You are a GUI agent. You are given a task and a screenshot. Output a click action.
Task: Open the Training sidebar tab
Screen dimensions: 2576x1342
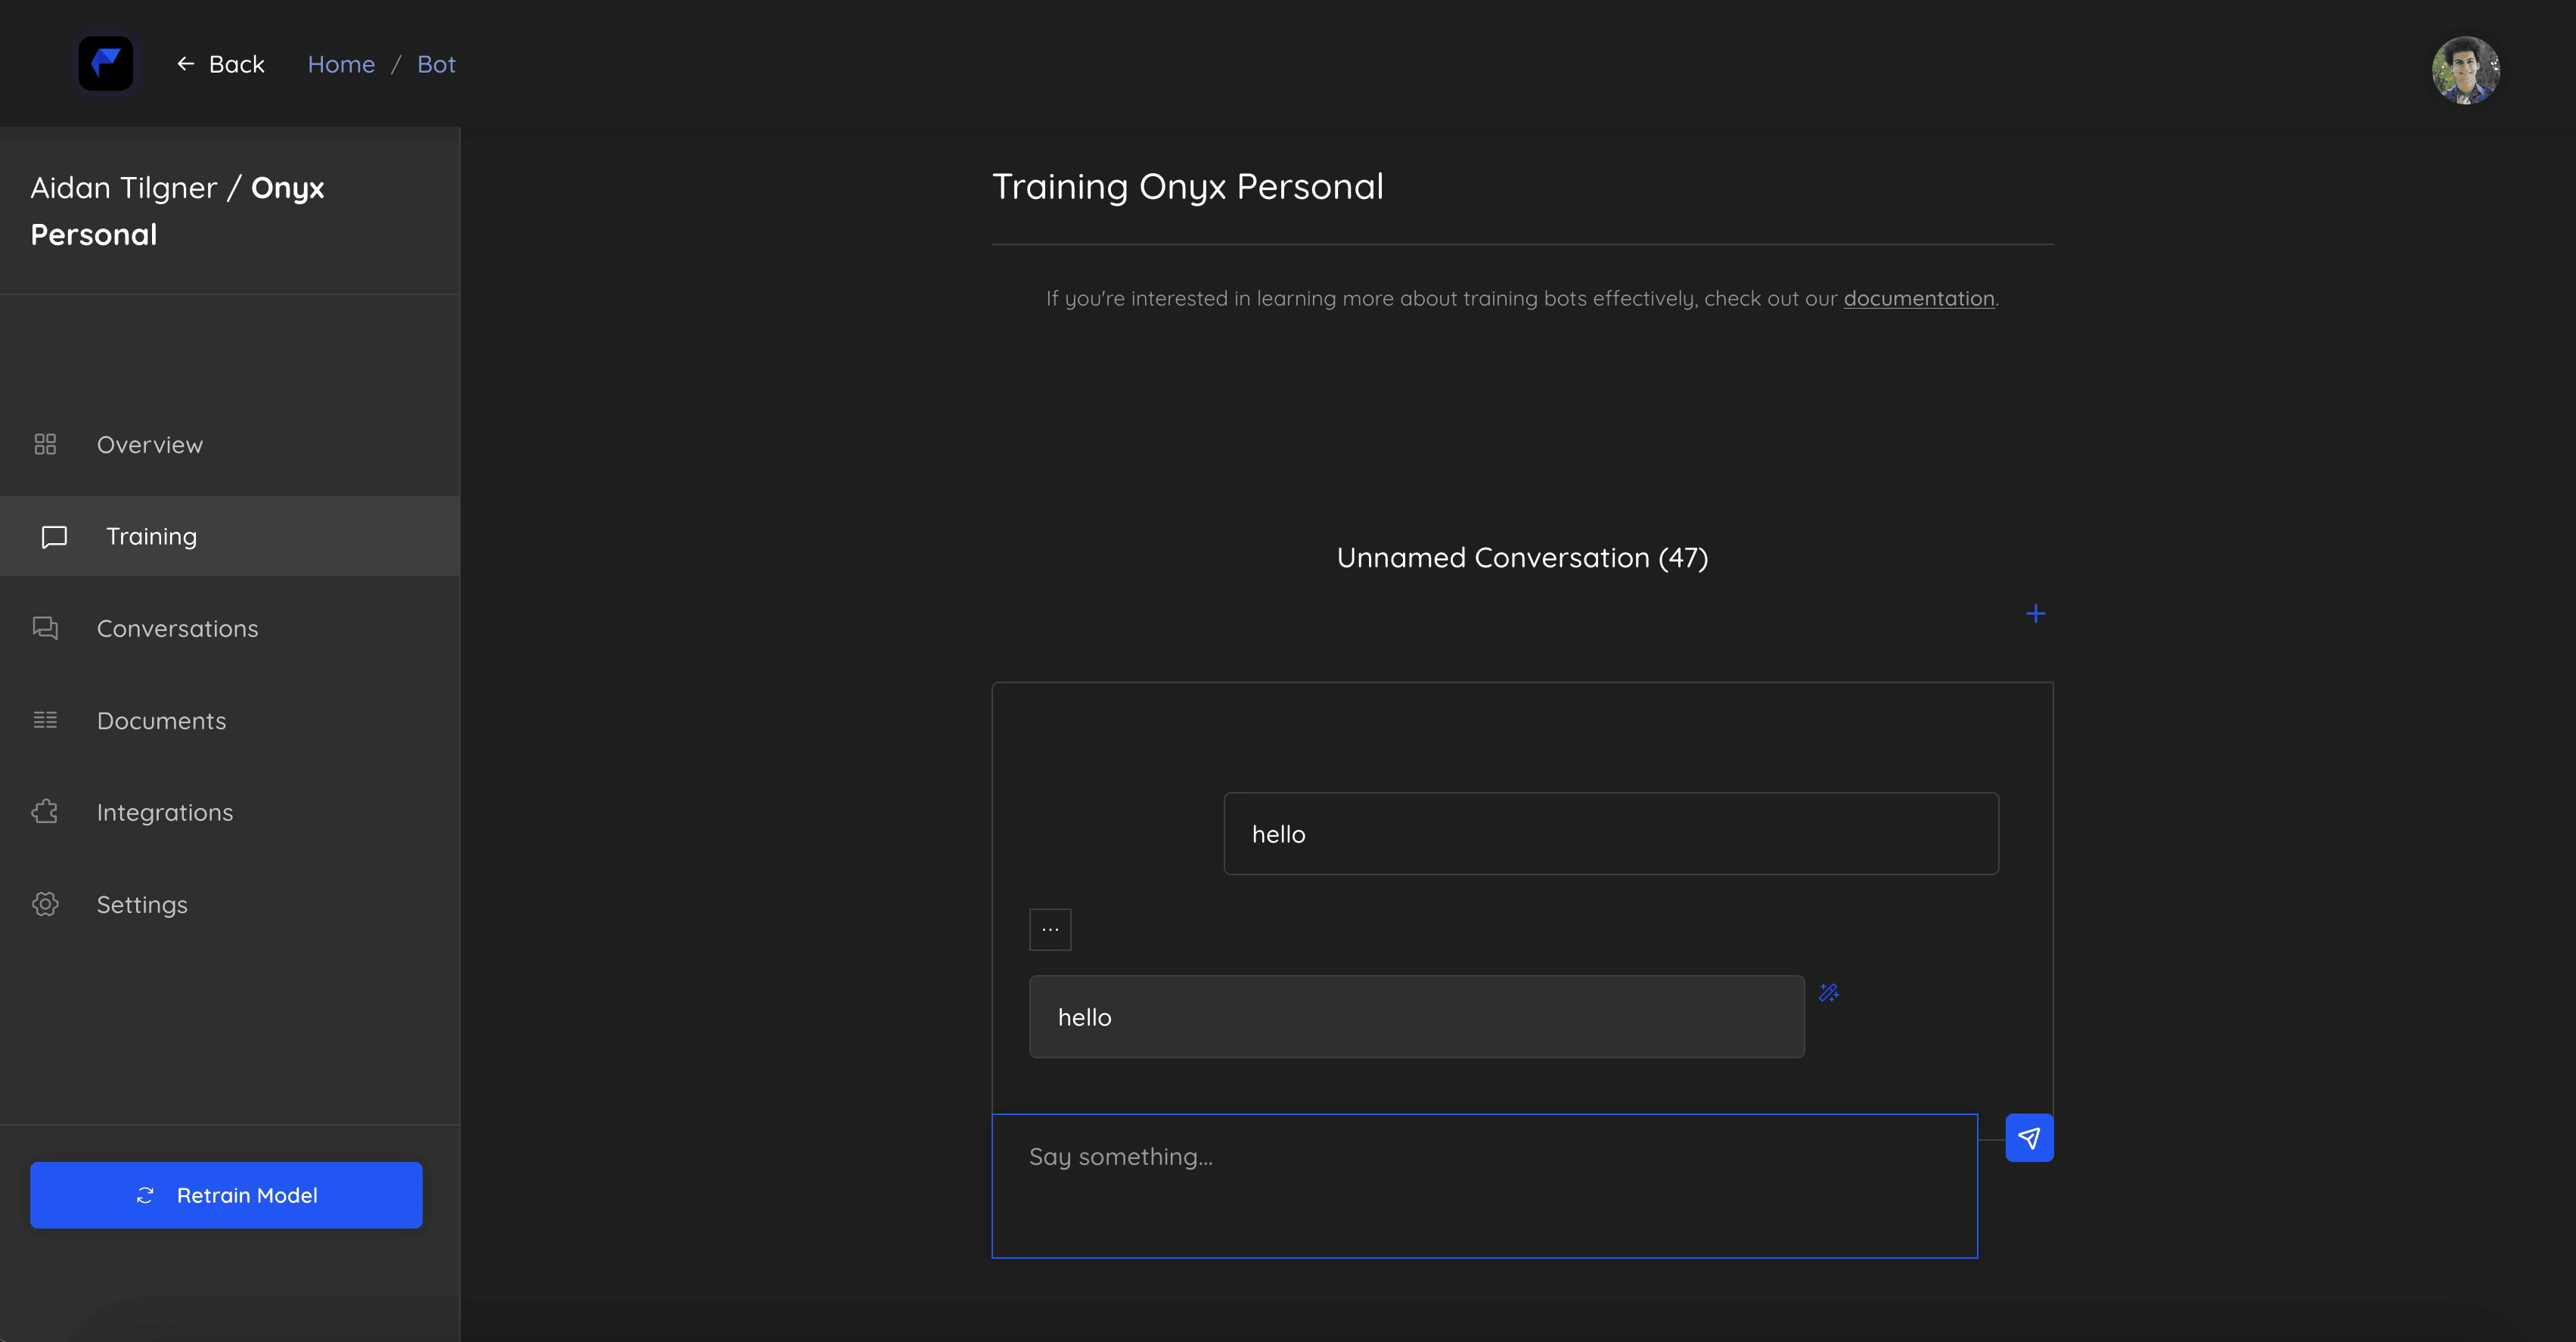[x=151, y=536]
